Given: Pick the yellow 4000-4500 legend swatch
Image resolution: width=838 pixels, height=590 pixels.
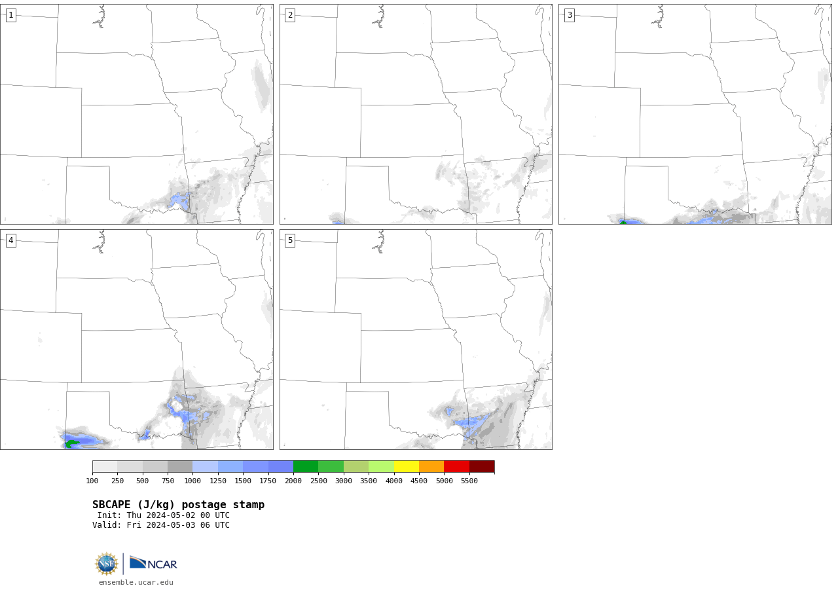Looking at the screenshot, I should (x=407, y=466).
